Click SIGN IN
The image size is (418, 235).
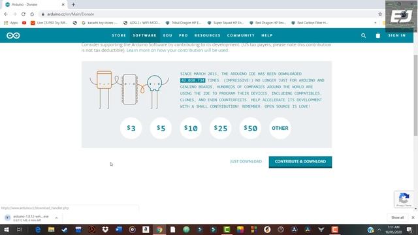397,35
